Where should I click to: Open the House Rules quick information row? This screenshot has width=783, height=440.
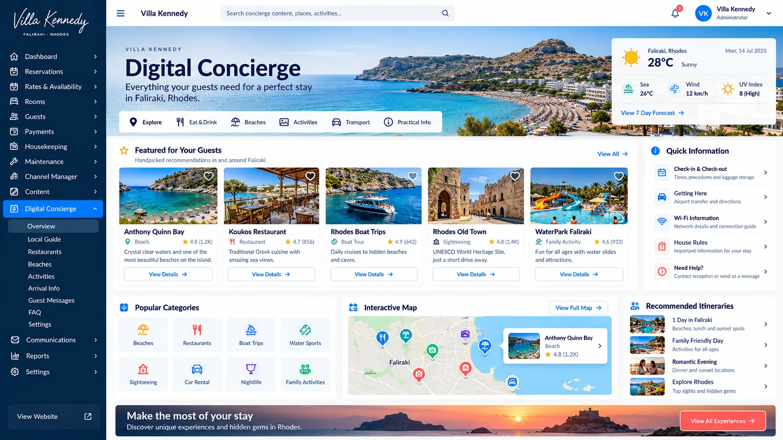711,246
